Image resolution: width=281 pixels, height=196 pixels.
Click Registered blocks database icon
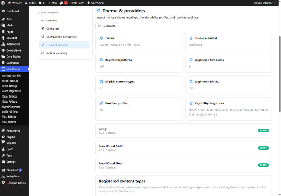(x=191, y=82)
